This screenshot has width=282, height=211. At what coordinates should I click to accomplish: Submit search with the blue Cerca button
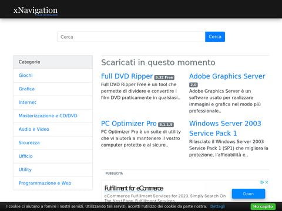click(215, 37)
